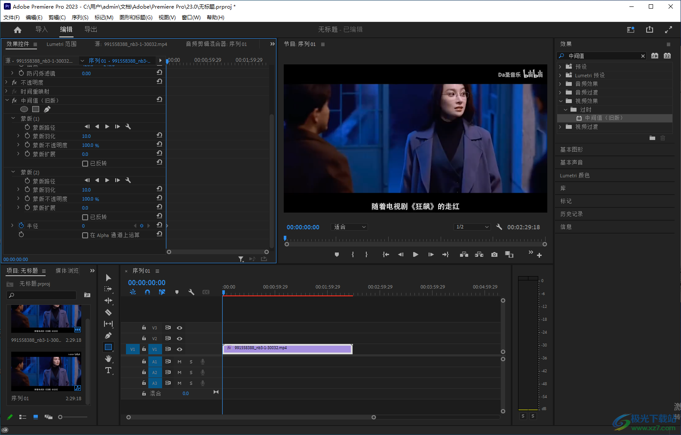Expand the Lumetri 预设 folder

(x=560, y=75)
